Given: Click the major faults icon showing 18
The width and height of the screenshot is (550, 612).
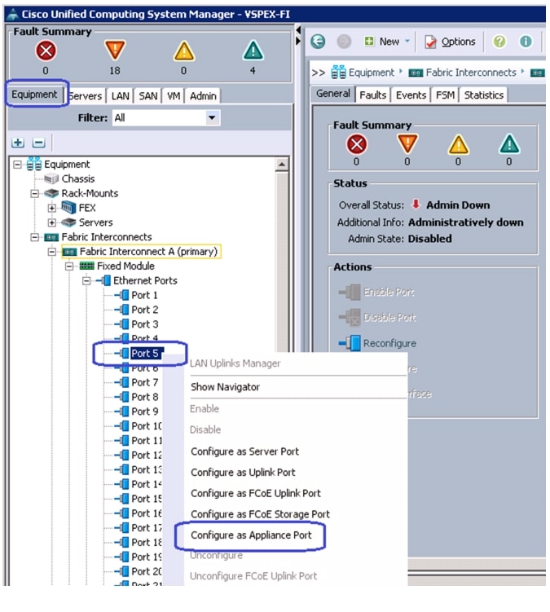Looking at the screenshot, I should tap(115, 51).
